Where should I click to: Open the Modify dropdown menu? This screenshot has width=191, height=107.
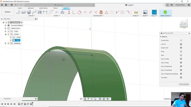click(57, 16)
